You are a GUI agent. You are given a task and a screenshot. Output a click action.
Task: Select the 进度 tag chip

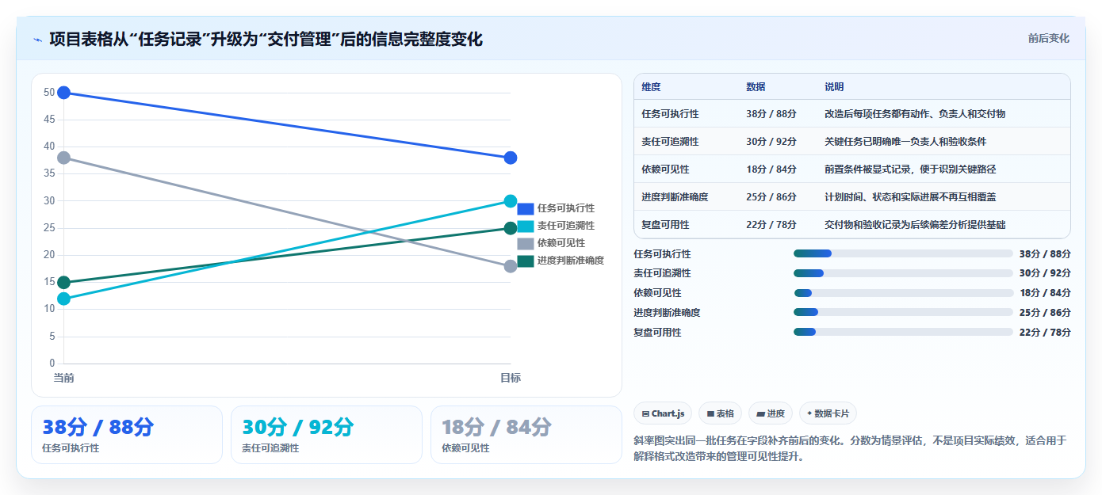pos(771,413)
